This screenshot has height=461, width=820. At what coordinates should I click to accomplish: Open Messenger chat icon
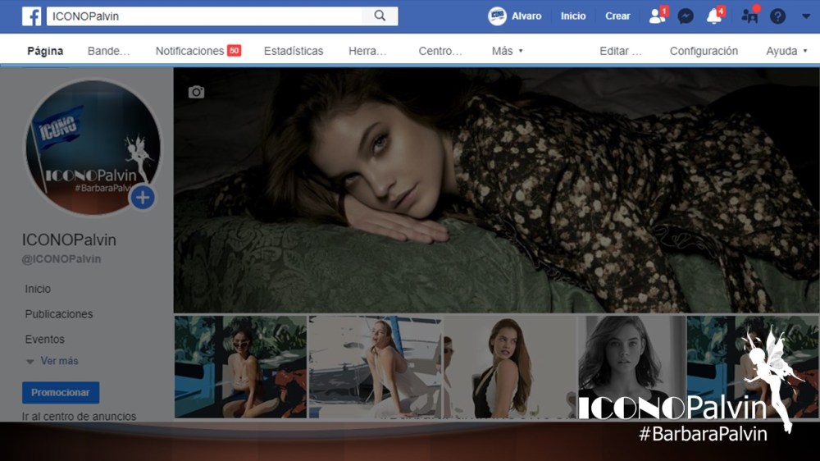coord(686,16)
